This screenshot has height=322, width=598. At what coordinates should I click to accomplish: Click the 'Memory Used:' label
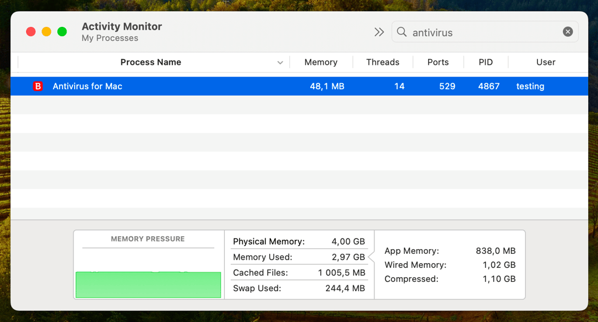[x=262, y=257]
